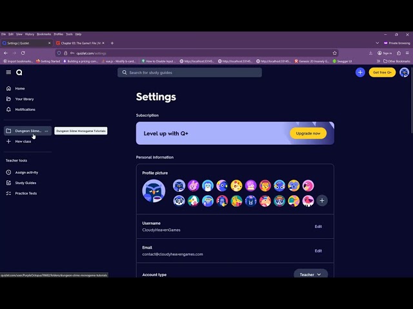The height and width of the screenshot is (309, 413).
Task: Expand the Teacher account type dropdown
Action: point(310,274)
